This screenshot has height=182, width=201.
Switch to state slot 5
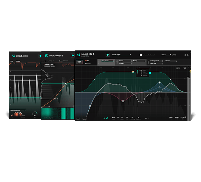coord(149,55)
